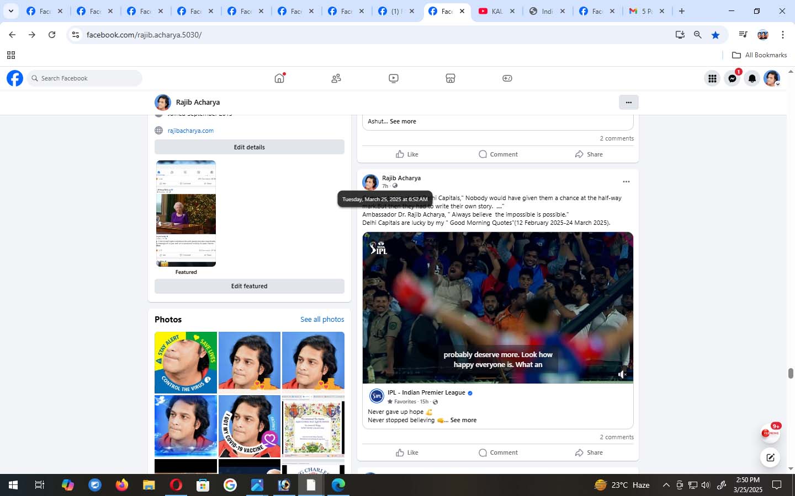
Task: Open Windows Start menu
Action: [x=13, y=485]
